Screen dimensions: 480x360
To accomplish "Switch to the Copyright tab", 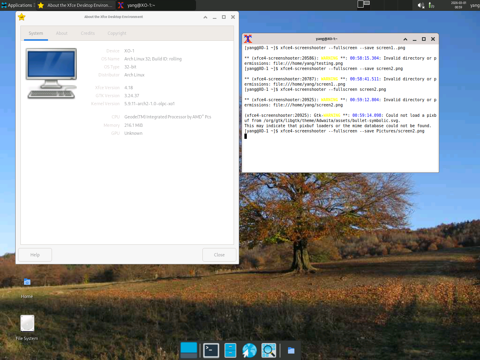I will tap(117, 33).
